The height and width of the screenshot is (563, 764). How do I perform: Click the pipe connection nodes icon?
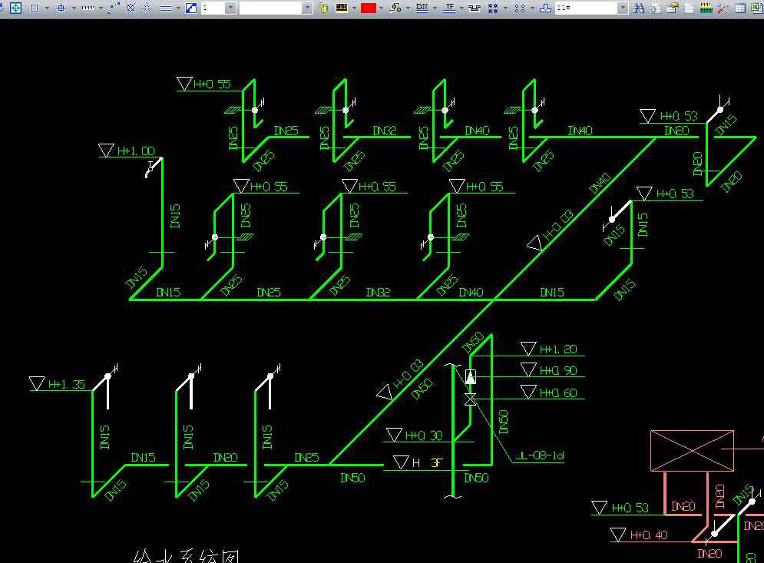(395, 8)
